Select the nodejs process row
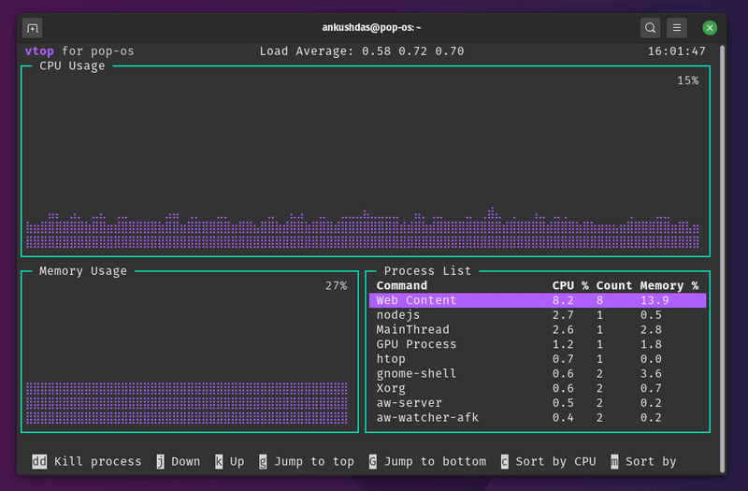Viewport: 748px width, 491px height. pyautogui.click(x=538, y=315)
